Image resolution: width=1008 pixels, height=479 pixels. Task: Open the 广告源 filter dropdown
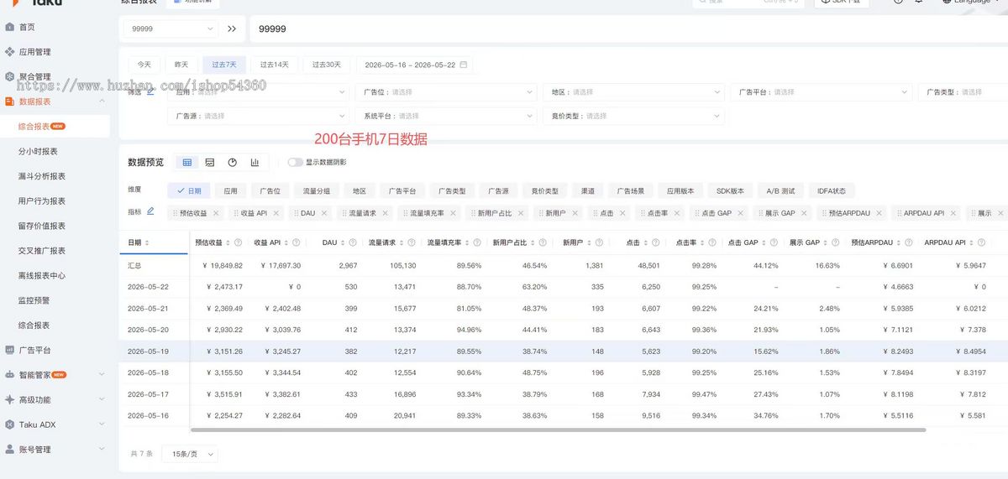pyautogui.click(x=258, y=116)
